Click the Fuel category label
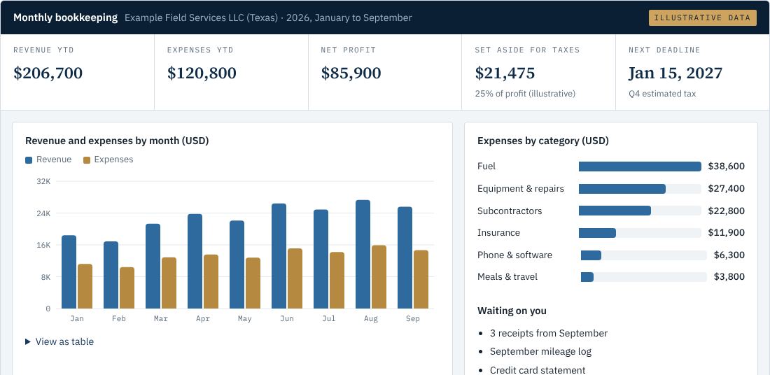770x375 pixels. (x=486, y=167)
